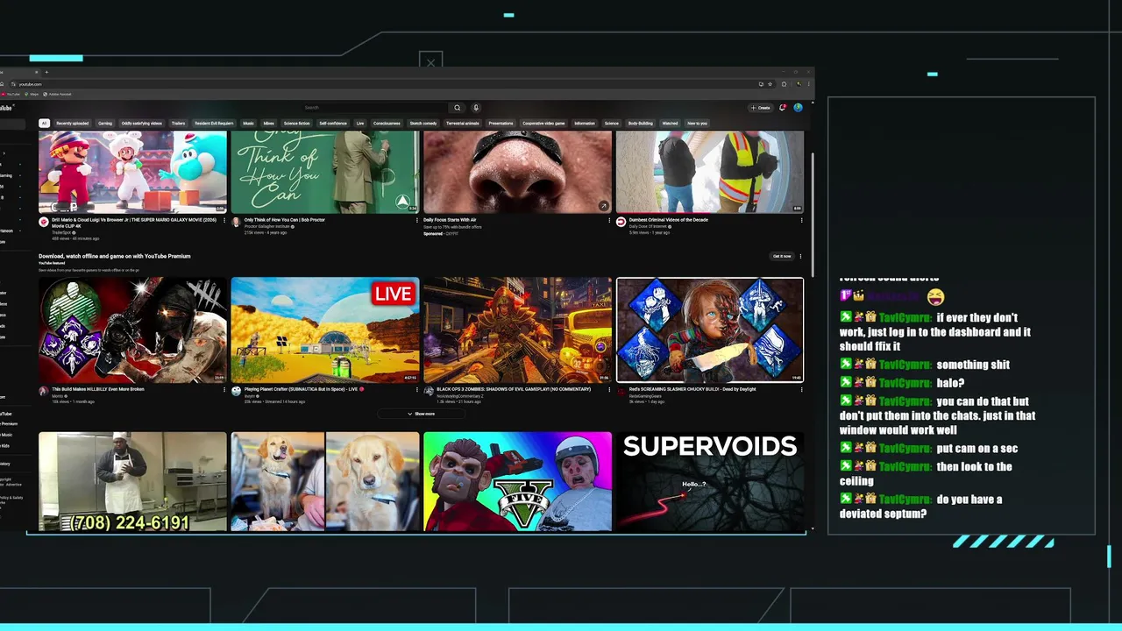Select the All filter chip
Viewport: 1122px width, 631px height.
[44, 124]
